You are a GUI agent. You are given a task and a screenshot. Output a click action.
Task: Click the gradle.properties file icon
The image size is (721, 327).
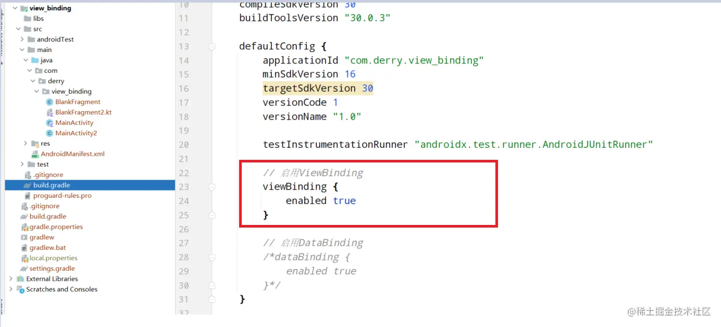(24, 227)
